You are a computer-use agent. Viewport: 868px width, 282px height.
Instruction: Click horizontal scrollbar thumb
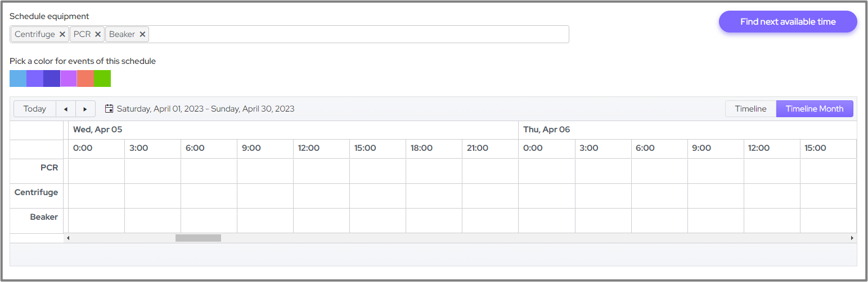click(x=198, y=238)
